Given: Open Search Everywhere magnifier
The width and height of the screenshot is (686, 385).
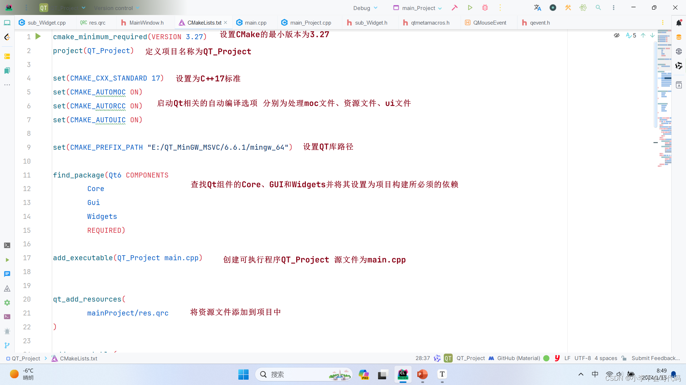Looking at the screenshot, I should (x=598, y=7).
